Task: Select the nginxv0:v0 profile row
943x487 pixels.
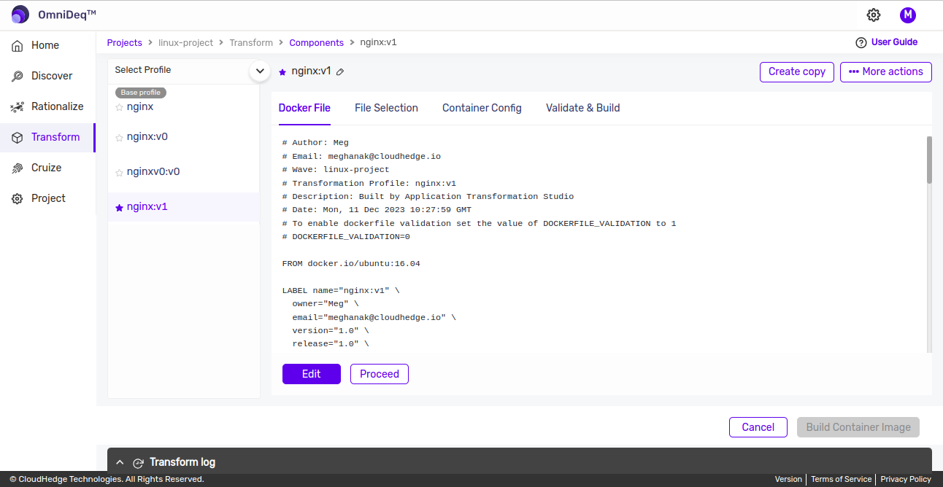Action: [x=183, y=172]
